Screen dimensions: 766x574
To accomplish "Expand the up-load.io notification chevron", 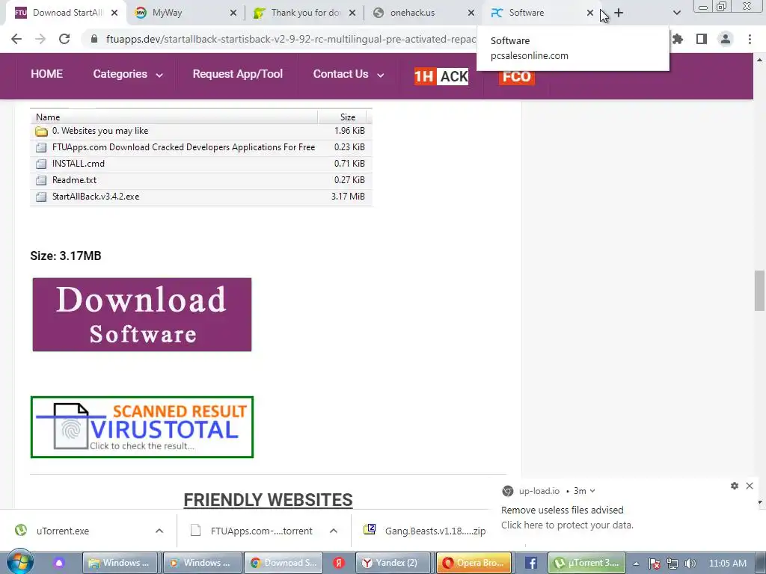I will (592, 491).
